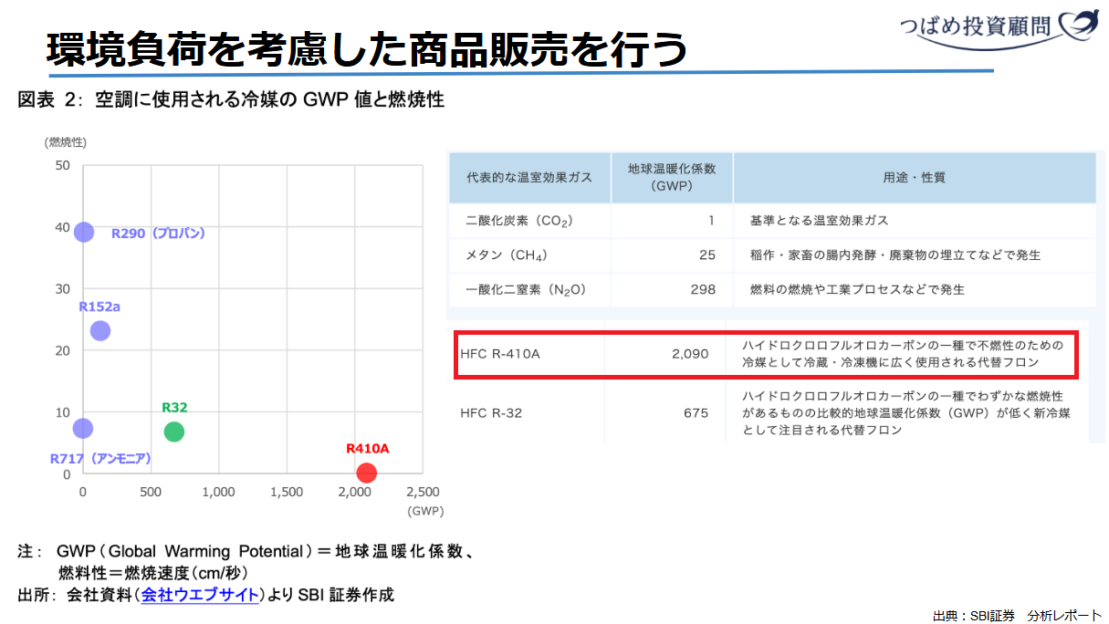This screenshot has width=1109, height=624.
Task: Select the R152a purple chart marker
Action: coord(100,330)
